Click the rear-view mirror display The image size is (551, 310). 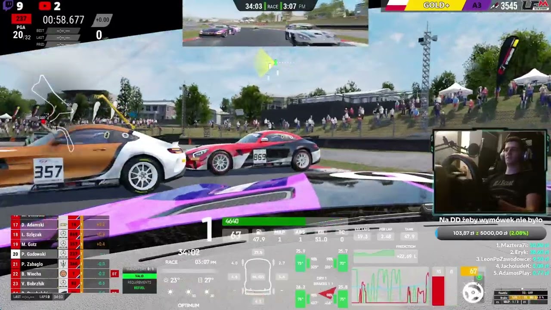pos(275,23)
